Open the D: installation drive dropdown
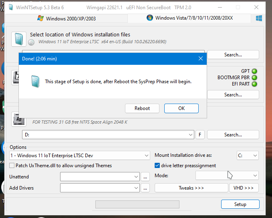The width and height of the screenshot is (272, 218). [x=190, y=135]
